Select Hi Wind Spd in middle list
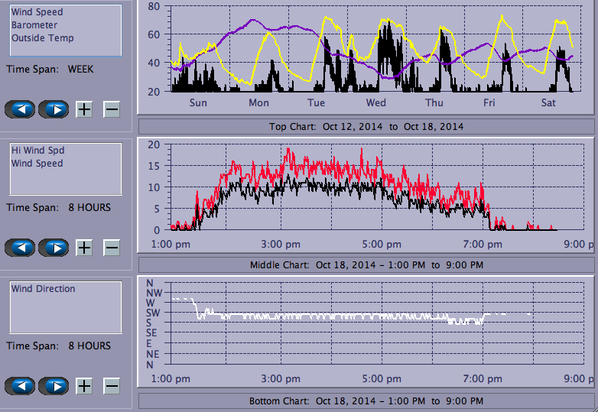This screenshot has height=412, width=598. click(37, 151)
